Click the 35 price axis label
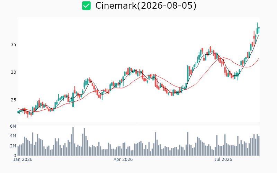 14,45
